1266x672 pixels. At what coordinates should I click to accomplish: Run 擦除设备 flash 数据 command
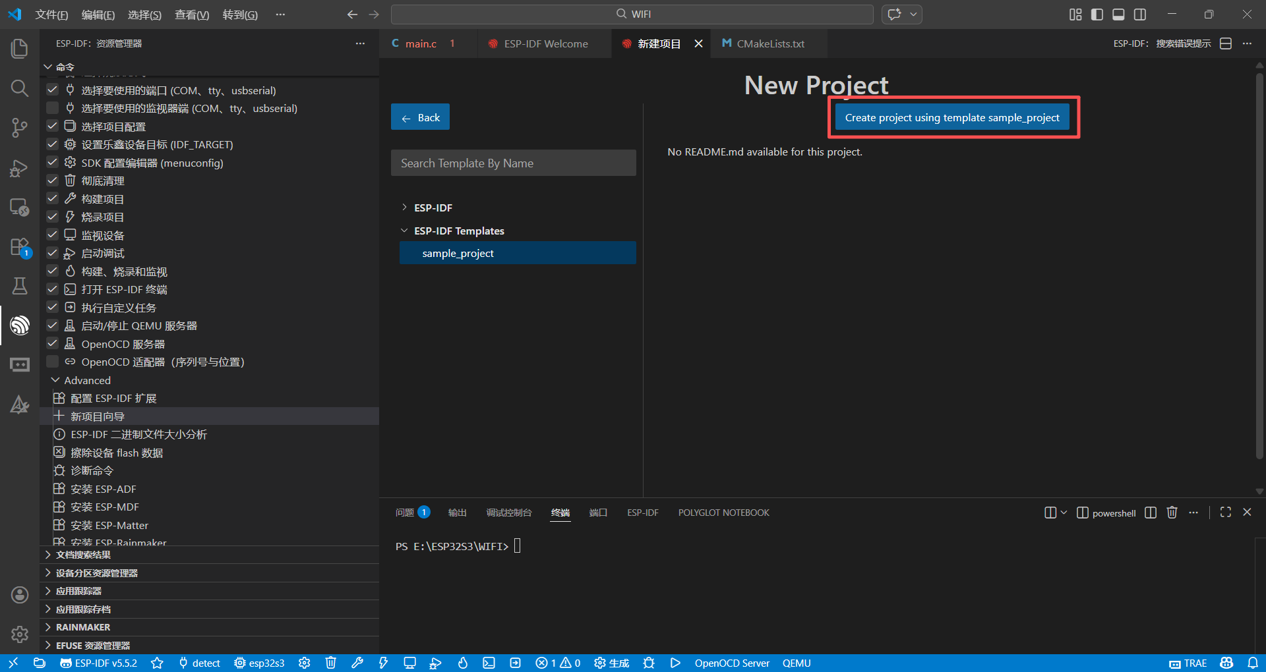210,453
